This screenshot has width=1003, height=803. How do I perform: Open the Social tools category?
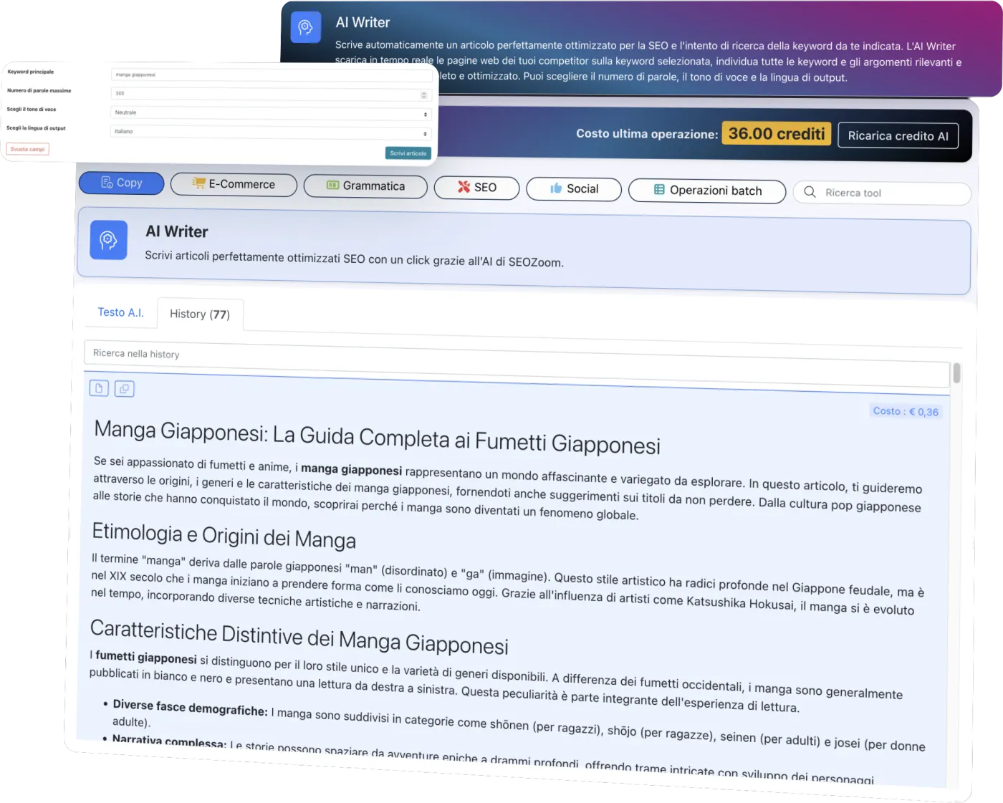coord(574,189)
